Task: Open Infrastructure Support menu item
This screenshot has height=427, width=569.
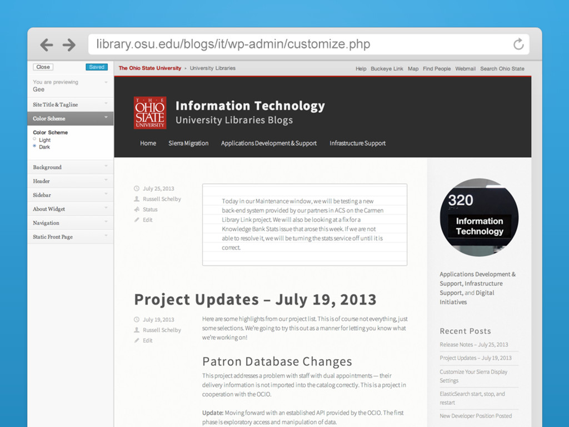Action: pyautogui.click(x=357, y=143)
